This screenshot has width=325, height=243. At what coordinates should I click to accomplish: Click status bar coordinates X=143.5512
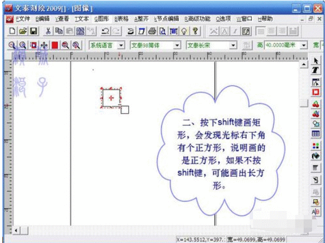click(201, 240)
